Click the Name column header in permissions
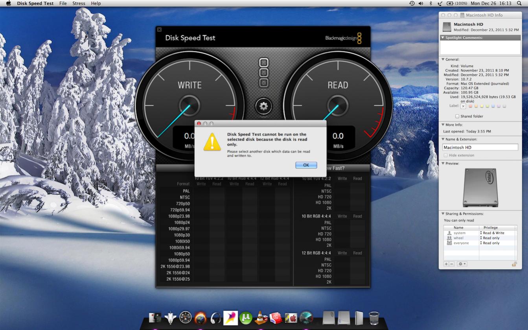 (x=461, y=228)
